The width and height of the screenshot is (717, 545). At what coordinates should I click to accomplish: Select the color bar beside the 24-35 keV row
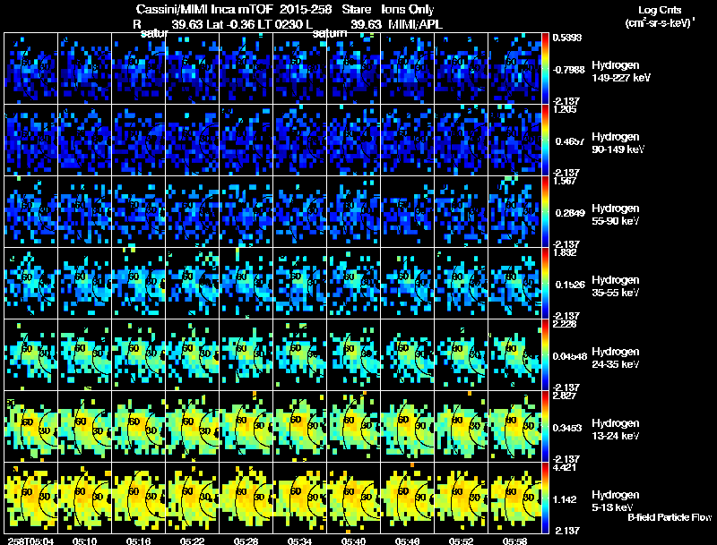click(x=545, y=354)
